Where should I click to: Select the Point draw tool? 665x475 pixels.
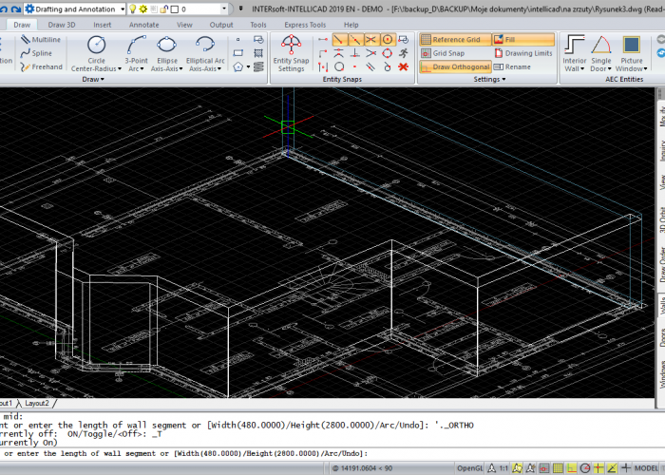pyautogui.click(x=238, y=40)
